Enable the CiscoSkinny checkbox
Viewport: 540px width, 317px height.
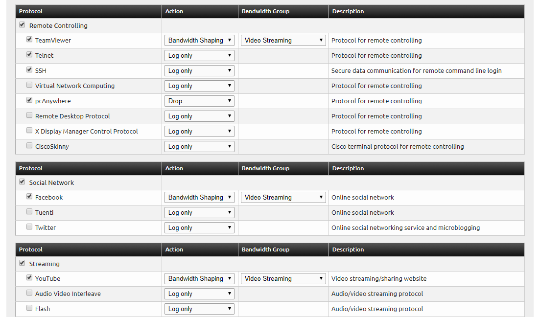[x=29, y=146]
